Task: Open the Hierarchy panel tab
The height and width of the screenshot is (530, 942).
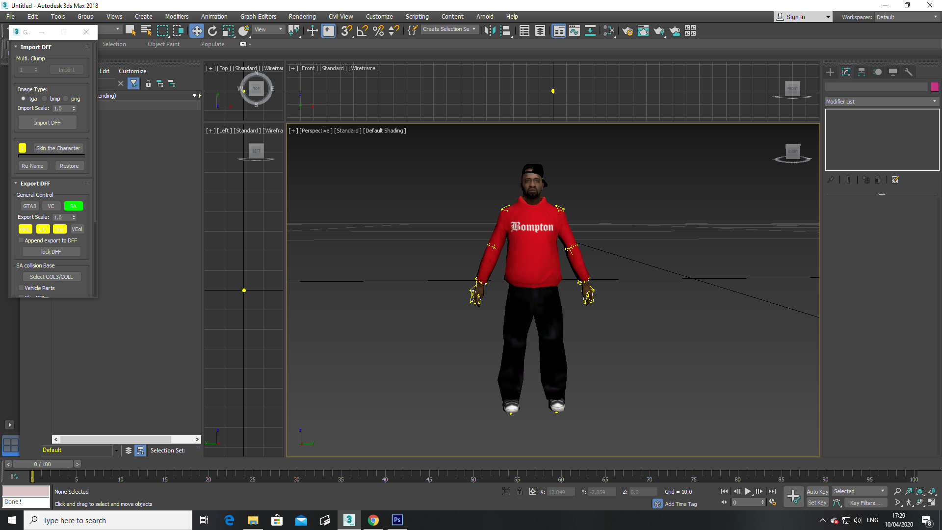Action: tap(862, 72)
